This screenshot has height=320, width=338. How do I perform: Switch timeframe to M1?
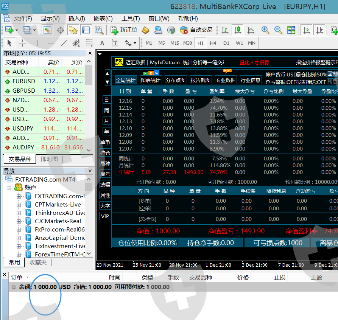(149, 43)
